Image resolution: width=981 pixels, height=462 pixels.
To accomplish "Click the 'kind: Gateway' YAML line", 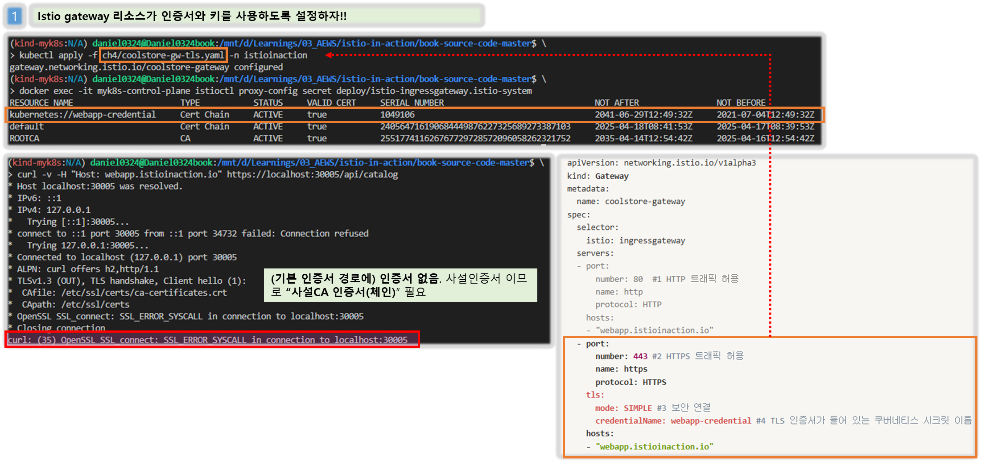I will tap(598, 176).
